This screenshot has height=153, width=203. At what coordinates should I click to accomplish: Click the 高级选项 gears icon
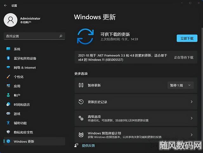(x=81, y=118)
